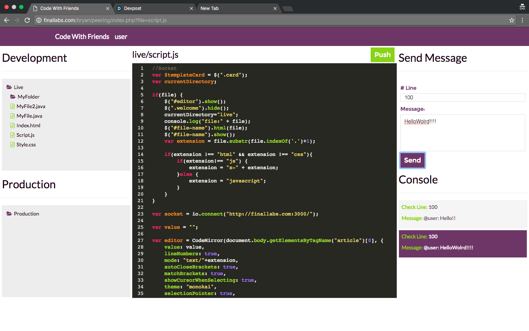This screenshot has width=529, height=331.
Task: Place cursor on the io.connect line
Action: pos(235,214)
